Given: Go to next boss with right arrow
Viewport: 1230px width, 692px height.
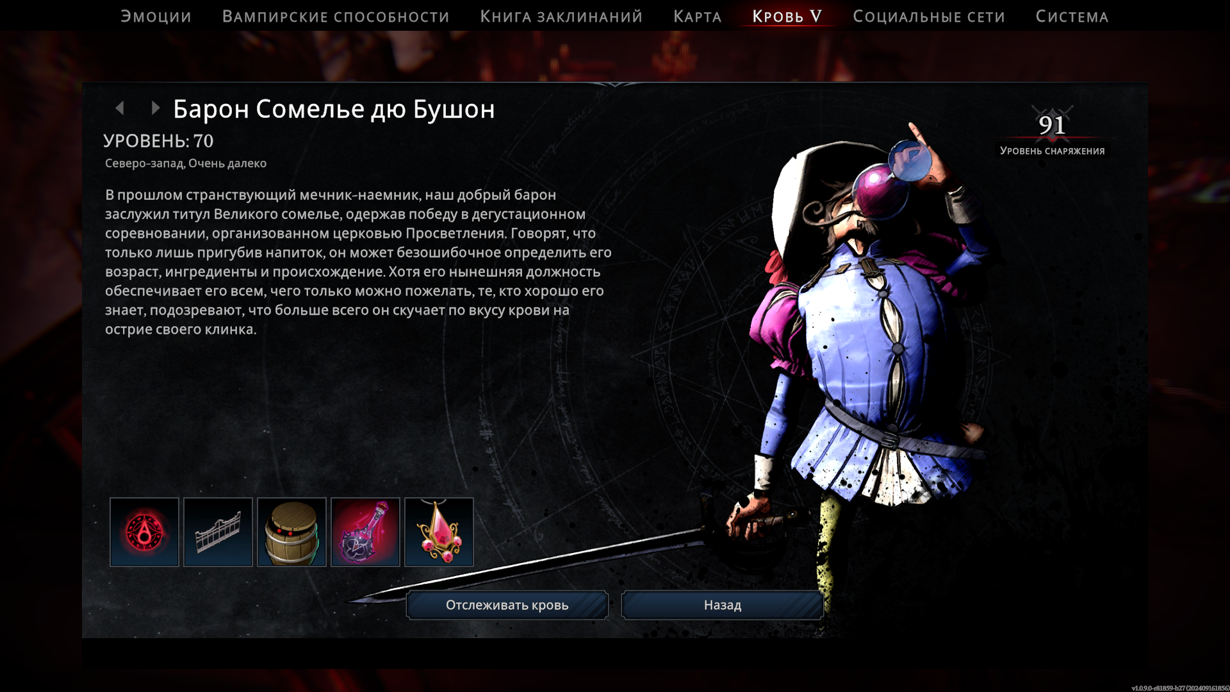Looking at the screenshot, I should tap(155, 108).
